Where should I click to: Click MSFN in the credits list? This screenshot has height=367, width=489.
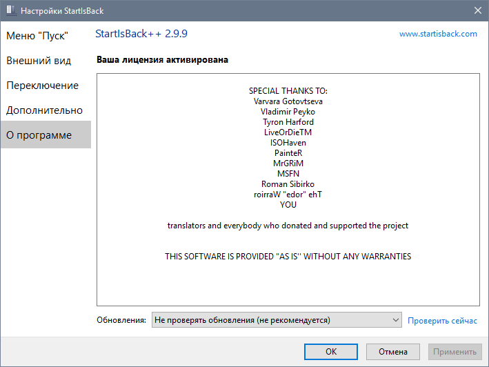(288, 173)
